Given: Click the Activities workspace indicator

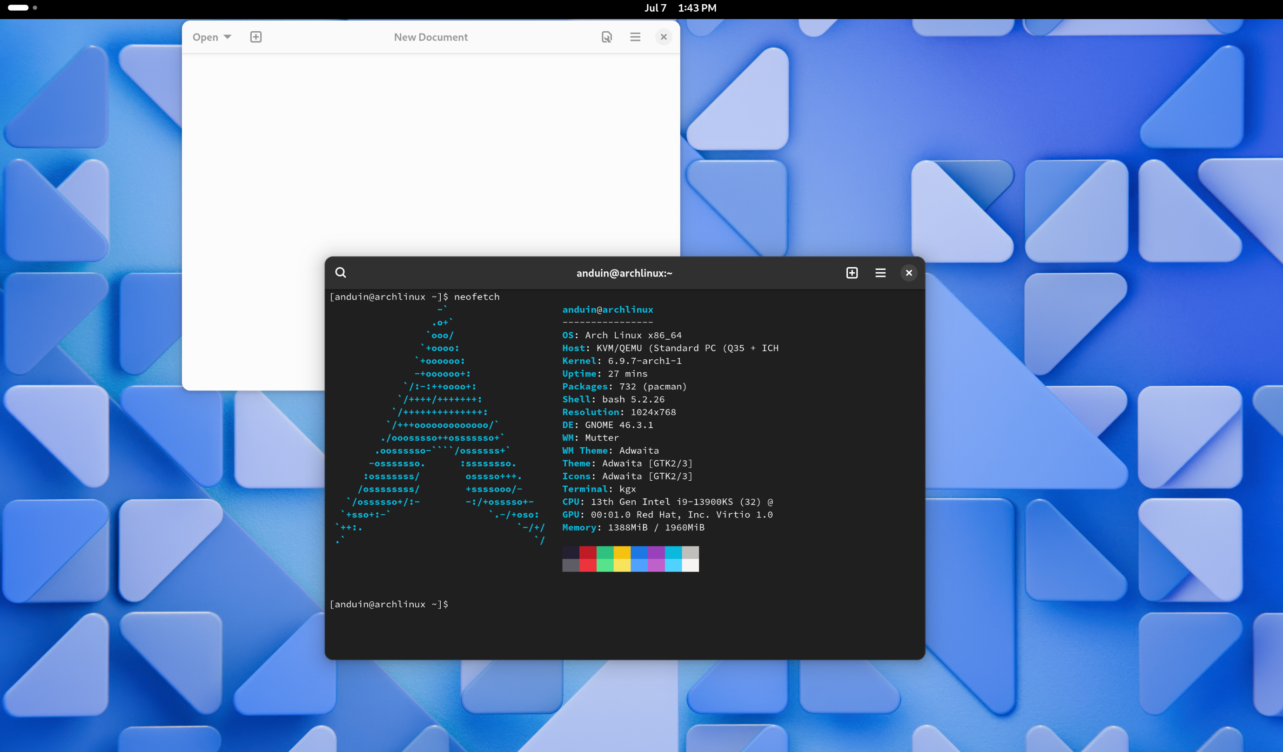Looking at the screenshot, I should coord(18,7).
